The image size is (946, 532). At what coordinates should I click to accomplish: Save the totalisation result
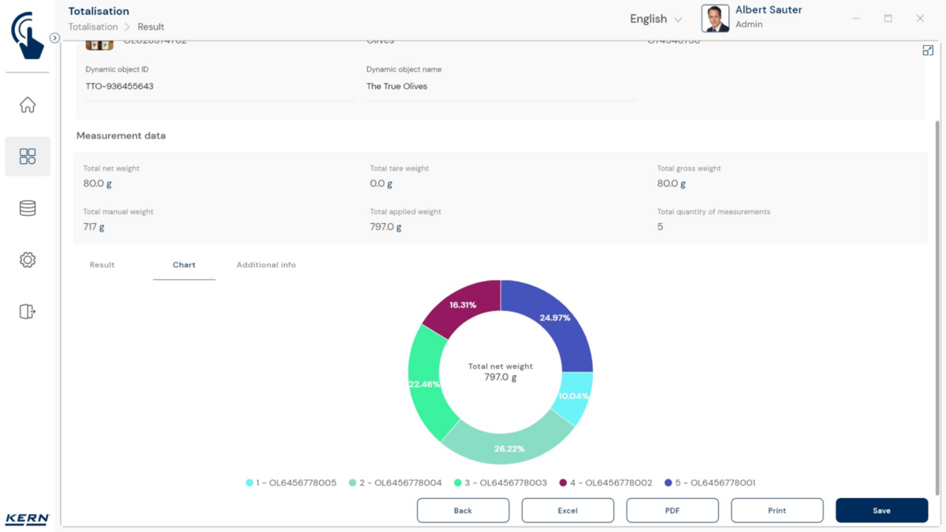[x=881, y=511]
